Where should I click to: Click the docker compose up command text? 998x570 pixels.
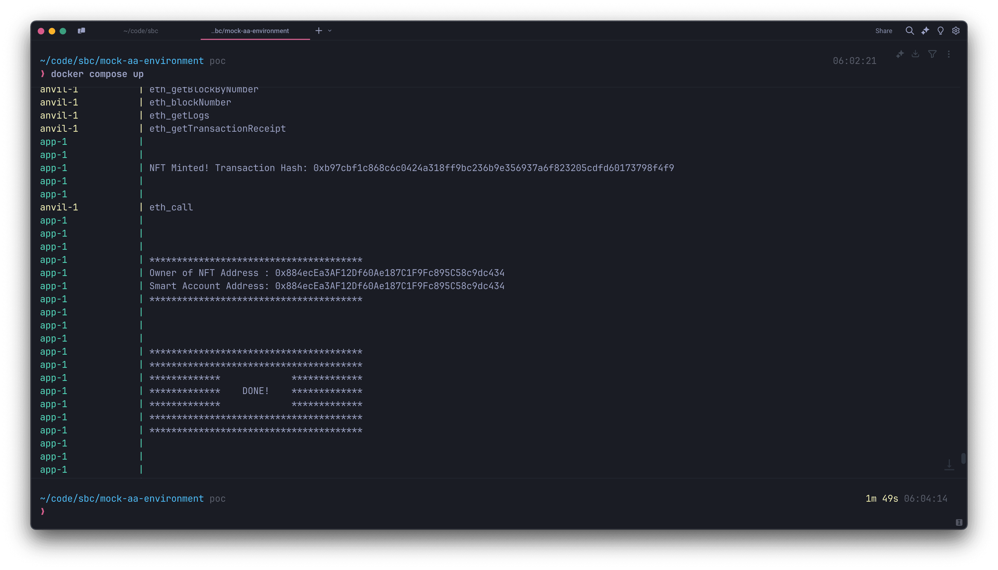97,74
